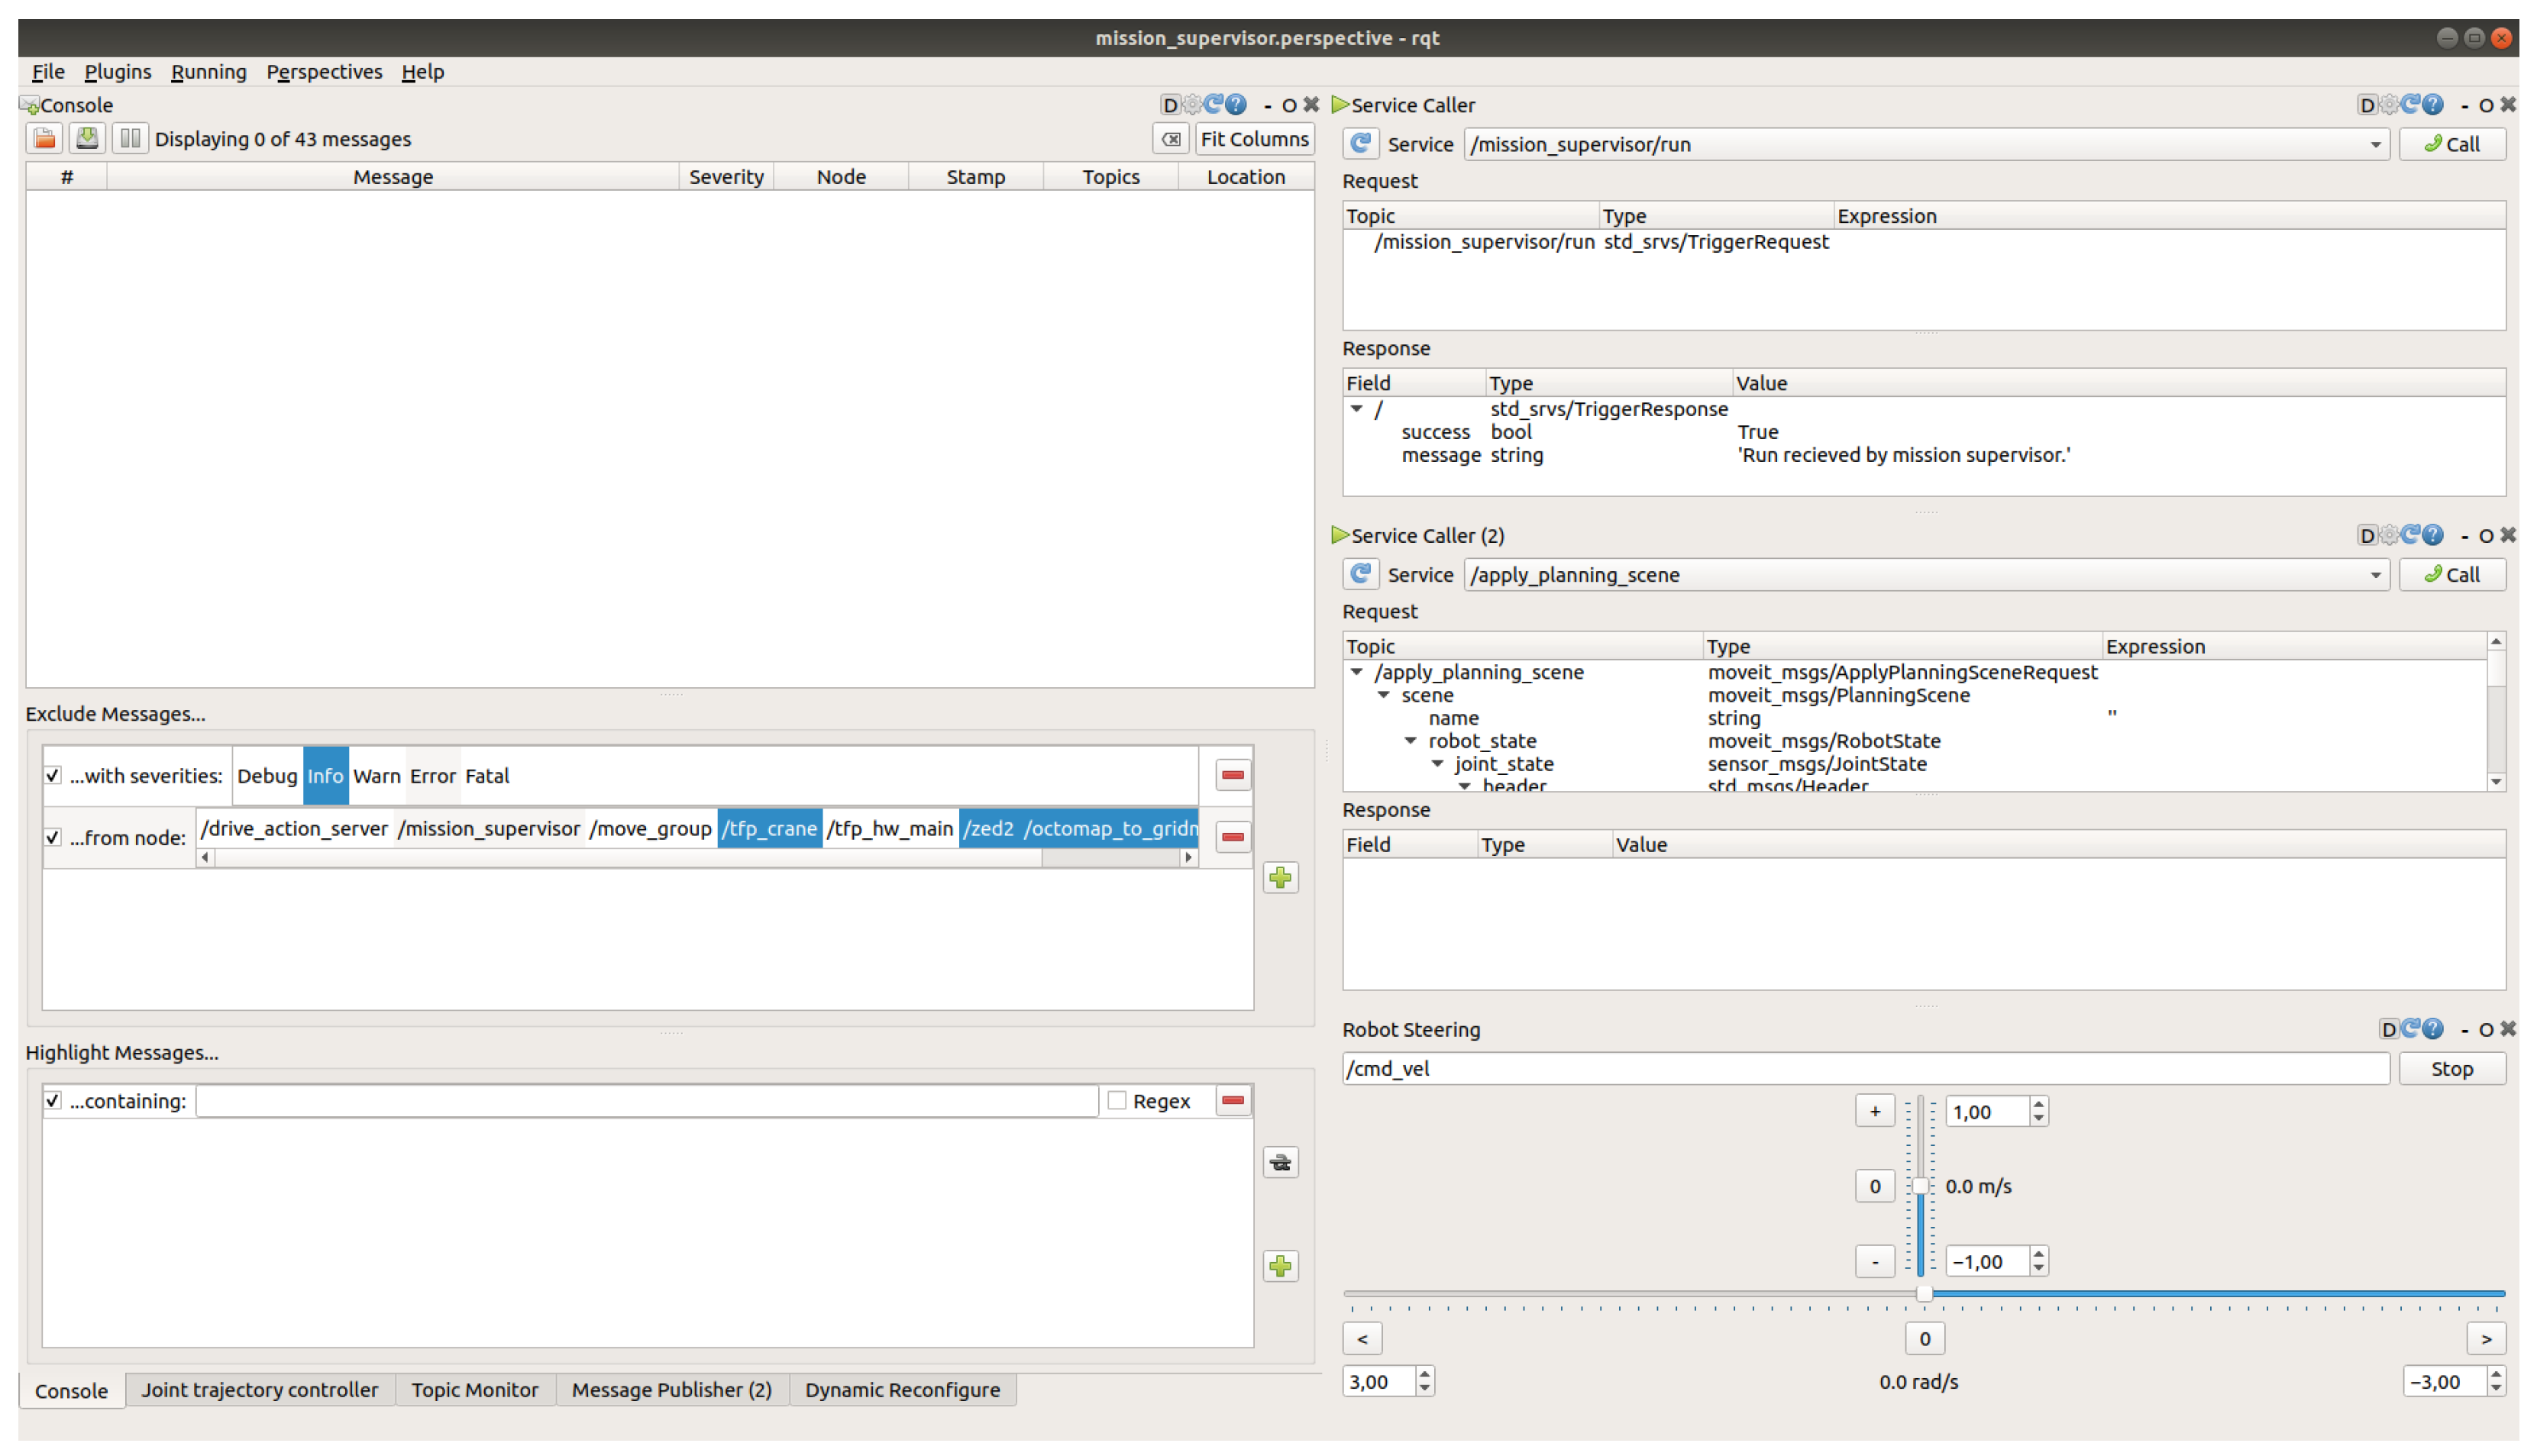The height and width of the screenshot is (1456, 2537).
Task: Click the Fit Columns button
Action: click(1254, 139)
